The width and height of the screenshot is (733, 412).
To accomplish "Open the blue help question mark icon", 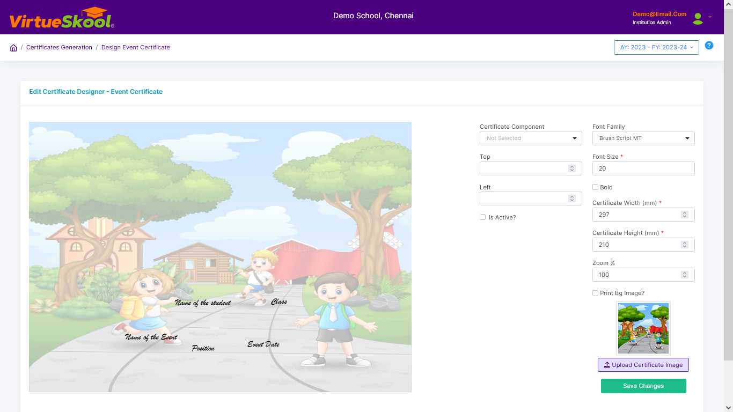I will [709, 46].
